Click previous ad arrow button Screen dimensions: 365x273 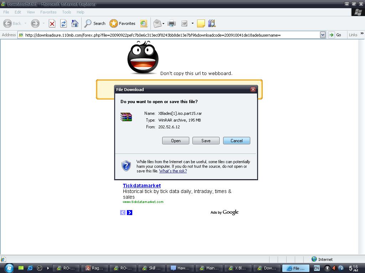(123, 213)
